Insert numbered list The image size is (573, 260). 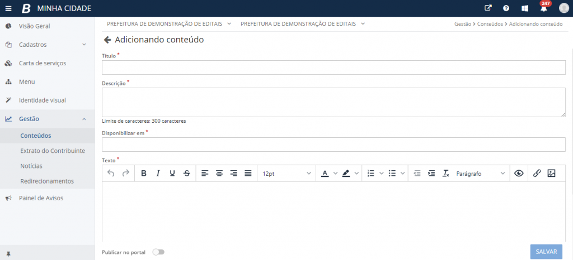[371, 174]
